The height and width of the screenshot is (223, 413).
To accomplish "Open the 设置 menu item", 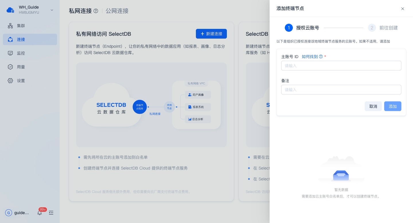I will [30, 81].
